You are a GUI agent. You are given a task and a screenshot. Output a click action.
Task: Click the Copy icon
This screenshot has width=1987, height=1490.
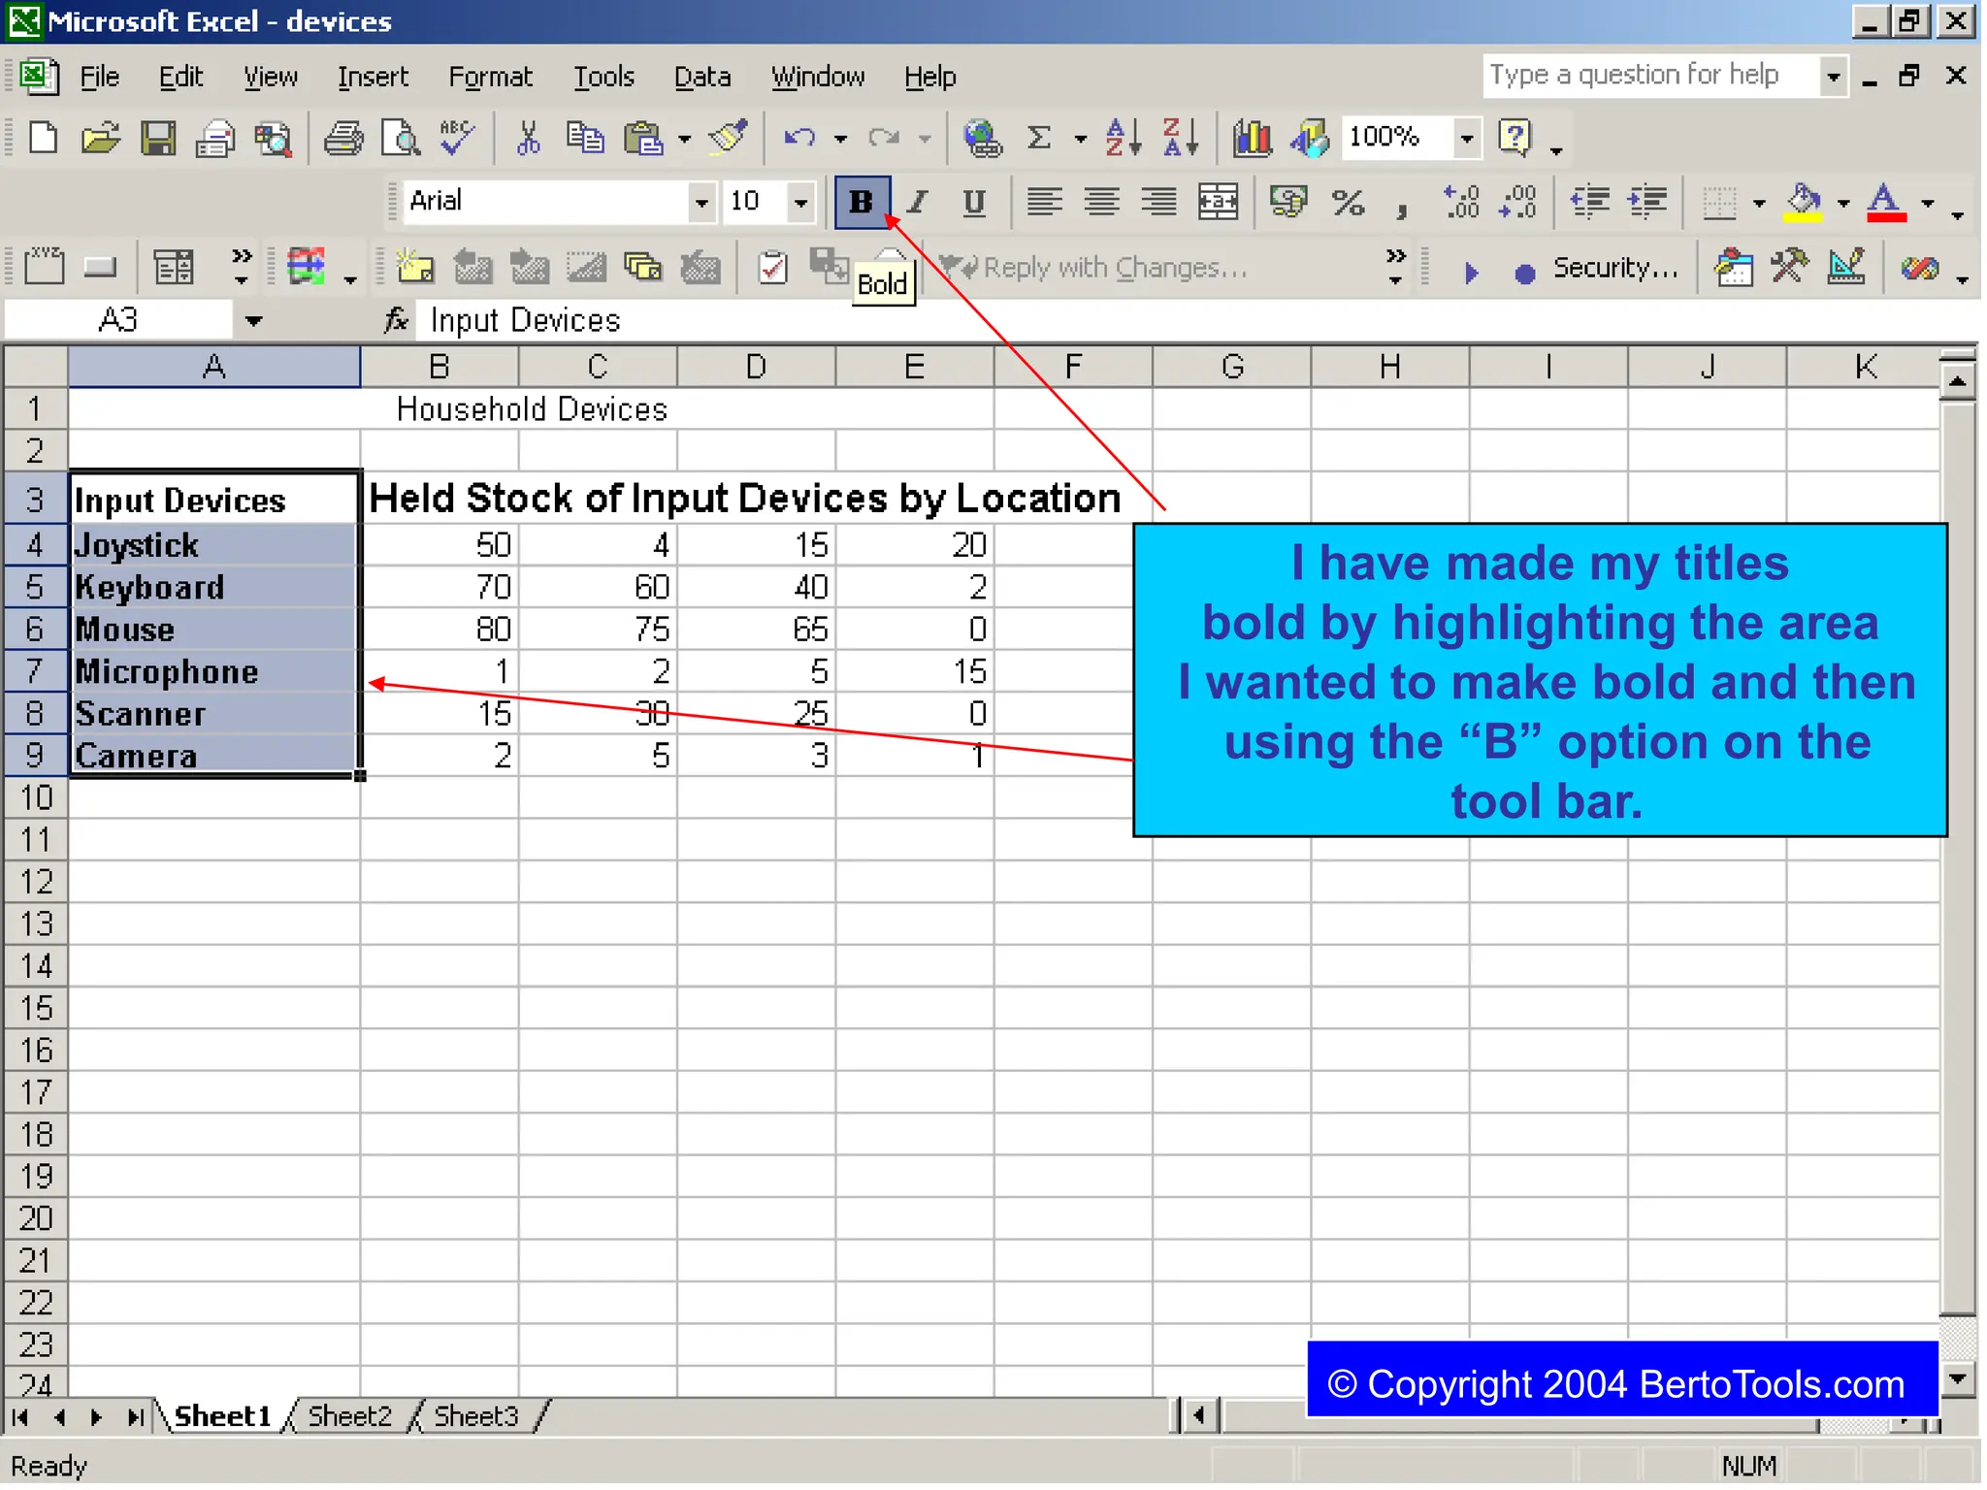585,139
